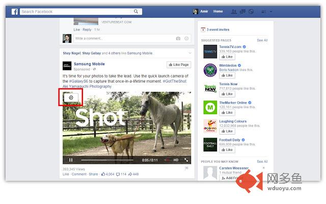Open Samsung Mobile page avatar
The width and height of the screenshot is (326, 204).
coord(67,66)
